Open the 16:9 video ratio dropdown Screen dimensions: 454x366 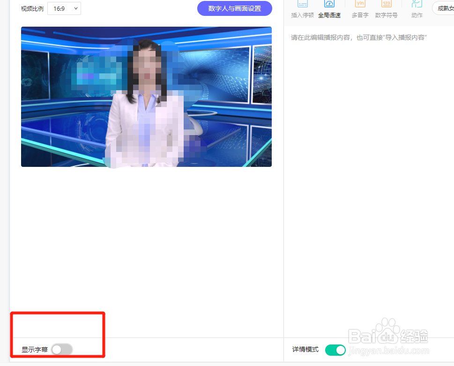[x=64, y=8]
